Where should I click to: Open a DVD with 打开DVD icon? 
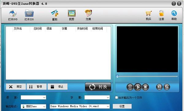tap(13, 15)
